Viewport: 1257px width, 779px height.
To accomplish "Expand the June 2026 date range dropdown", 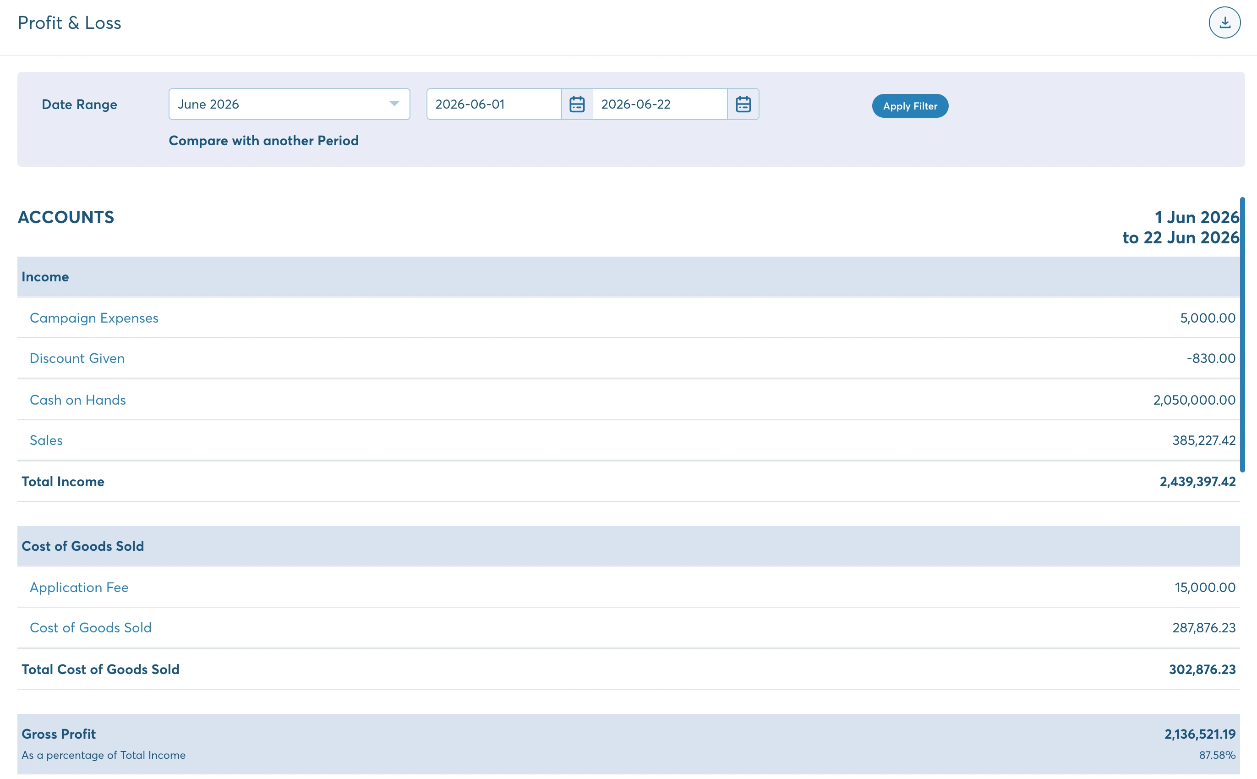I will tap(289, 104).
